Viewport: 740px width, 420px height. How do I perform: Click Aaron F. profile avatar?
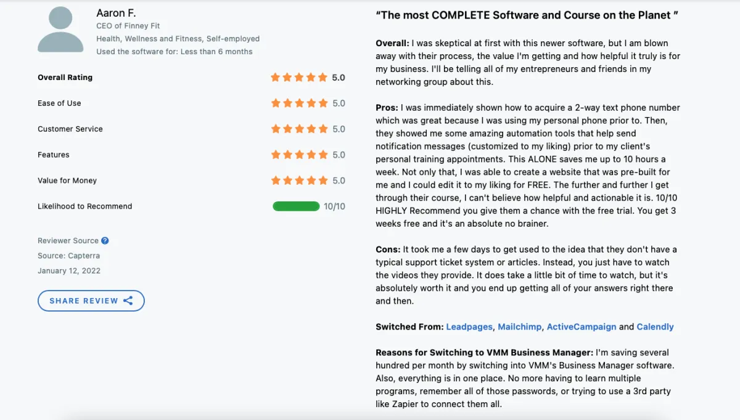tap(60, 30)
